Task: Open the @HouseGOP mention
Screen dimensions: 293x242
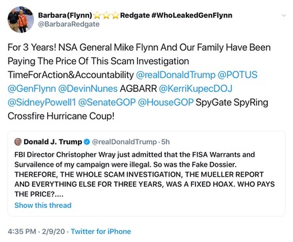Action: coord(166,103)
